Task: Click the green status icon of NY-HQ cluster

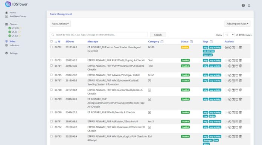Action: tap(9, 28)
